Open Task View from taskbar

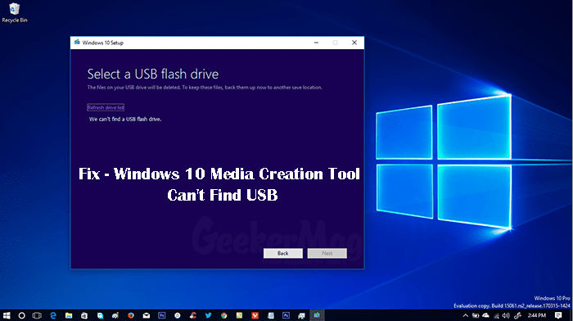37,315
